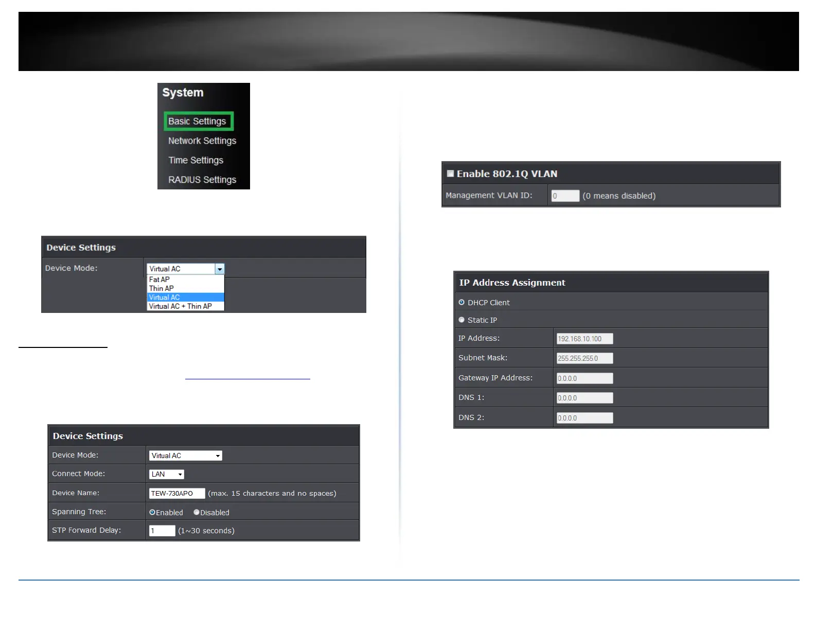Viewport: 815px width, 630px height.
Task: Open Network Settings menu item
Action: point(202,141)
